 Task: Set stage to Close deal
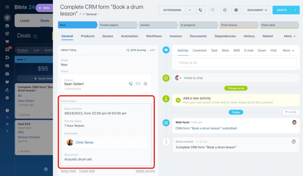(279, 25)
